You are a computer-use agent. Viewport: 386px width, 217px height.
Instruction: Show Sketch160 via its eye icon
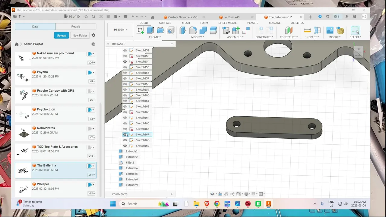[x=125, y=95]
